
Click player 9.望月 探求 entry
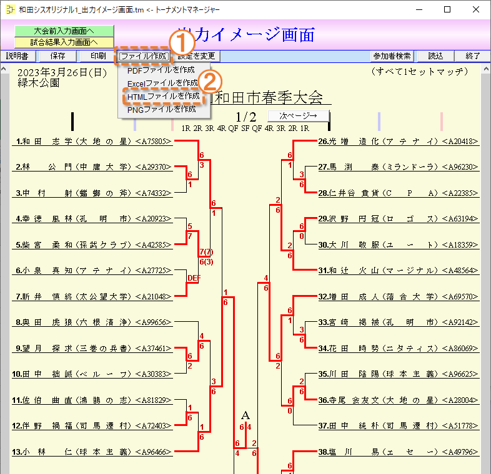tap(93, 348)
